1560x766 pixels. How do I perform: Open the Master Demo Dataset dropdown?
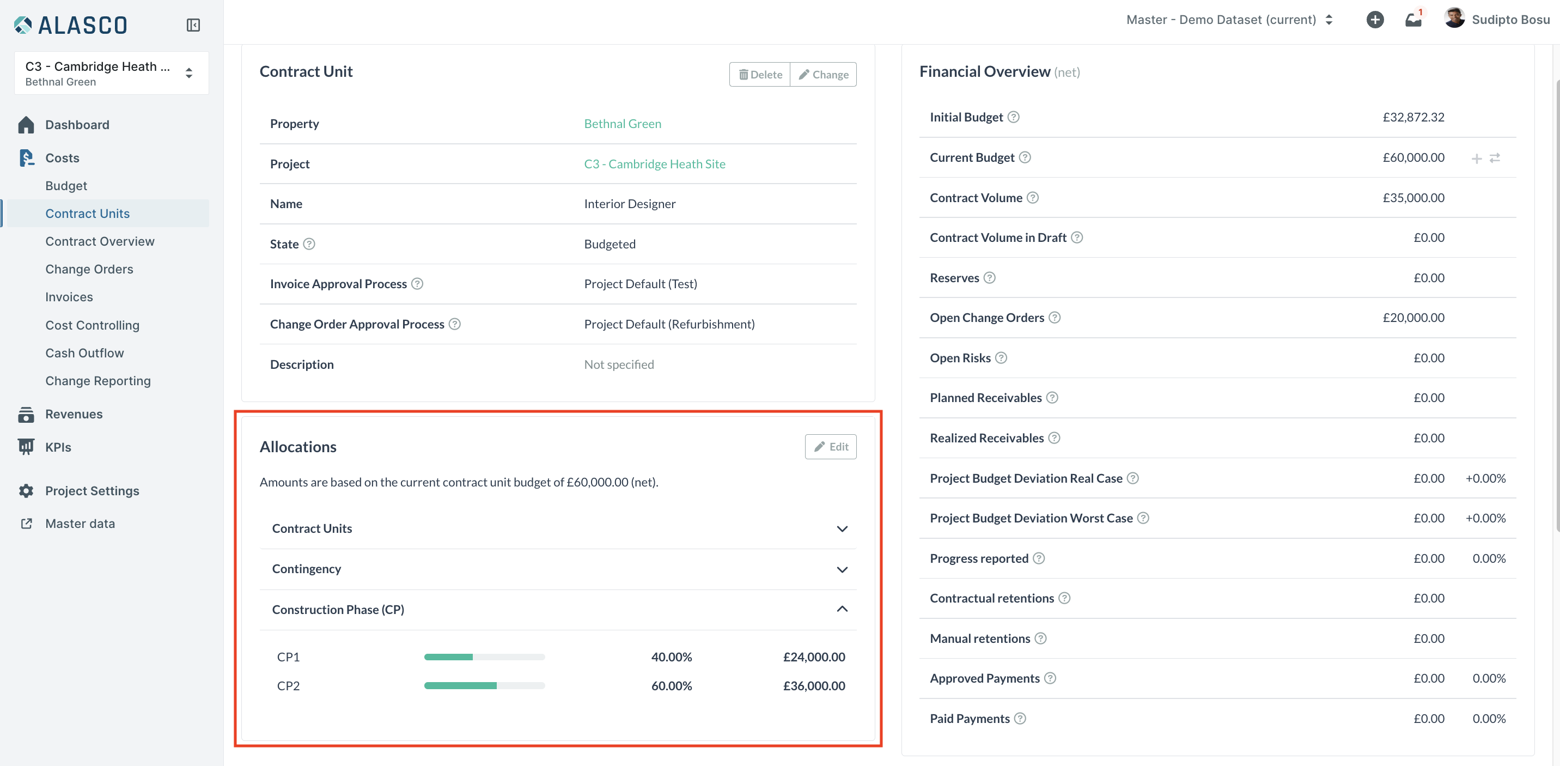(1229, 20)
